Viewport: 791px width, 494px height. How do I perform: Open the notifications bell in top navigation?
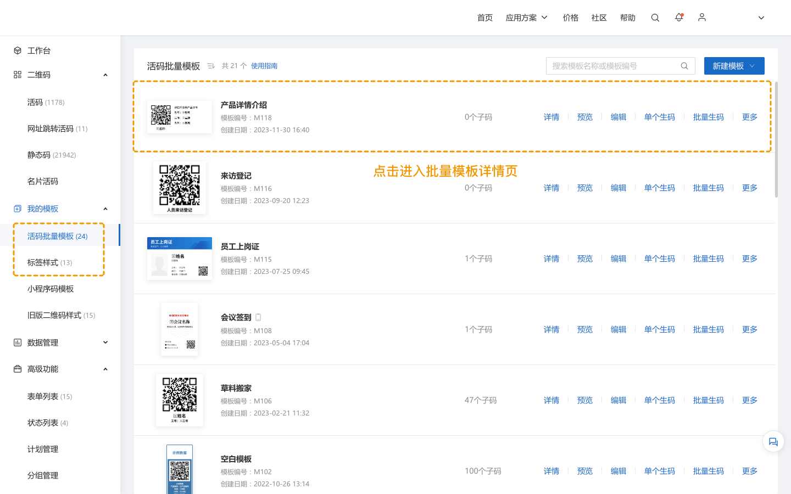[x=679, y=18]
